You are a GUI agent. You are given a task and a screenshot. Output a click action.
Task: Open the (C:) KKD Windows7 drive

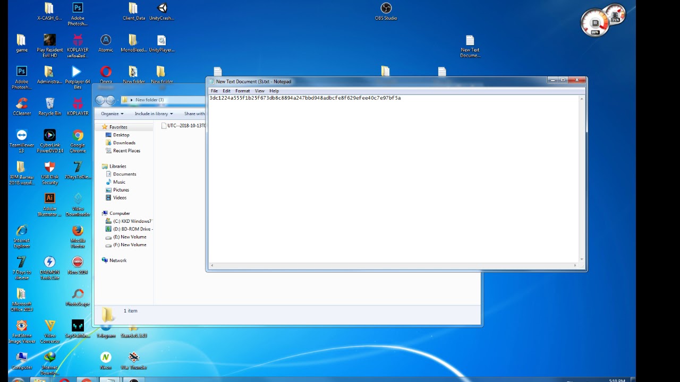132,221
